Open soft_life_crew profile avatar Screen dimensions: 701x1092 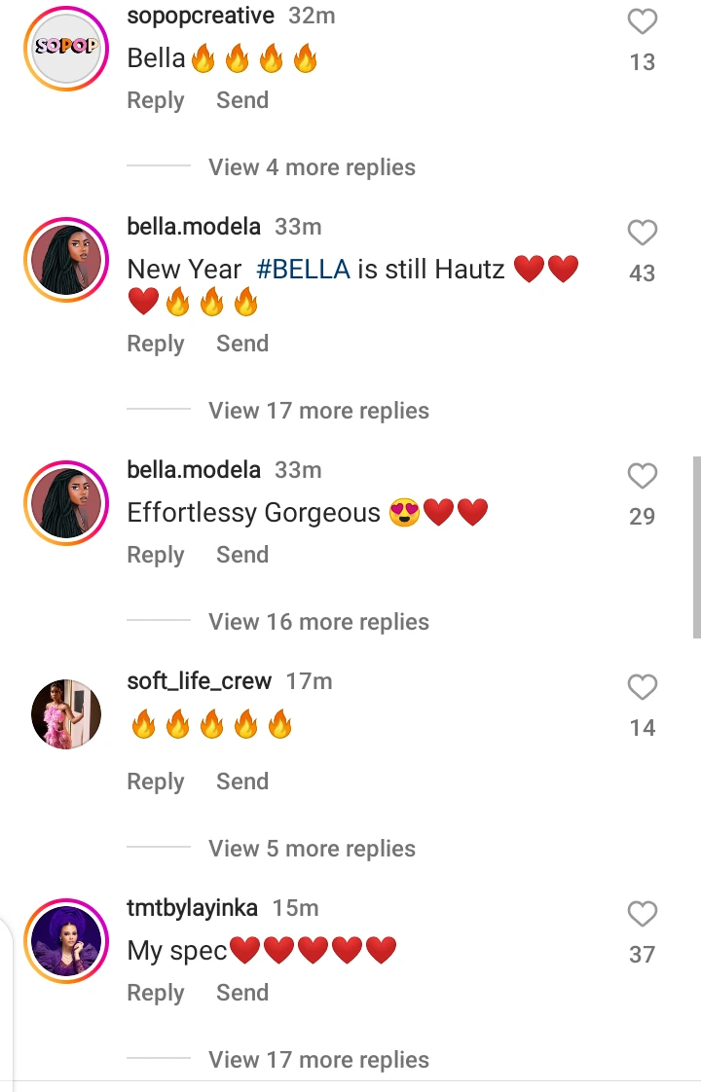[66, 713]
